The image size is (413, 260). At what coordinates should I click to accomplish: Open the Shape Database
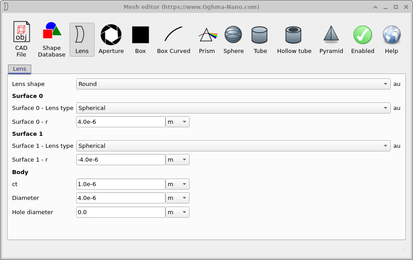(51, 39)
